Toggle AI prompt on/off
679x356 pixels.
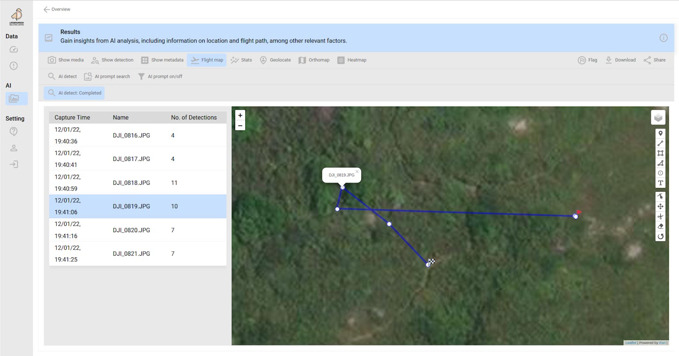160,76
